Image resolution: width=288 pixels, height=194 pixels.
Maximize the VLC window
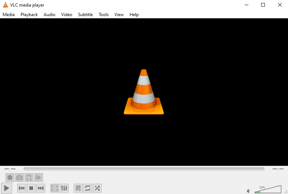pos(263,5)
